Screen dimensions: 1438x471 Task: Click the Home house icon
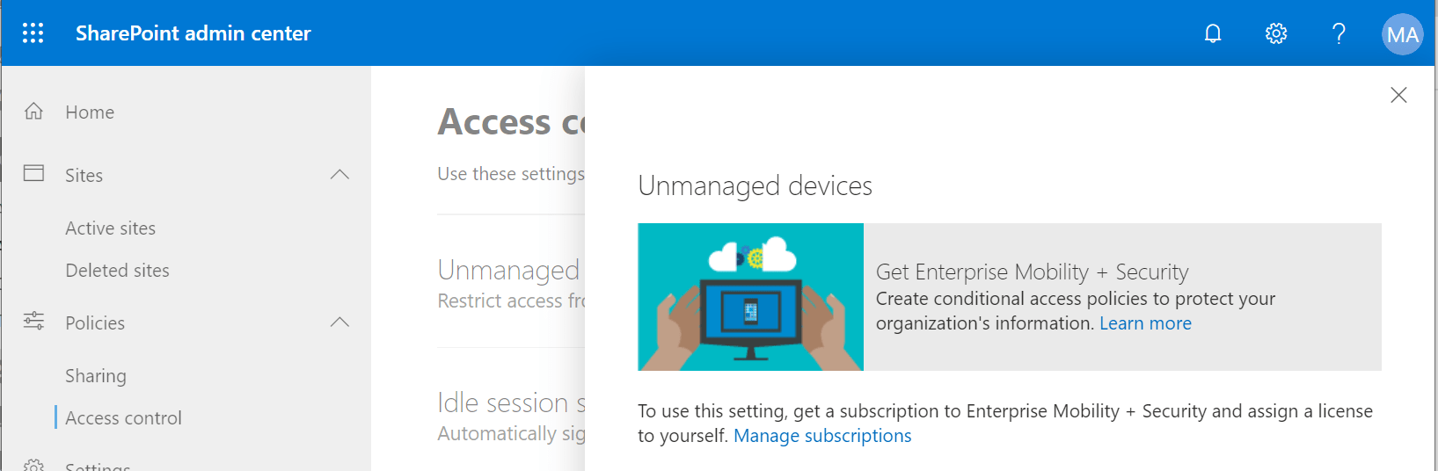click(33, 112)
